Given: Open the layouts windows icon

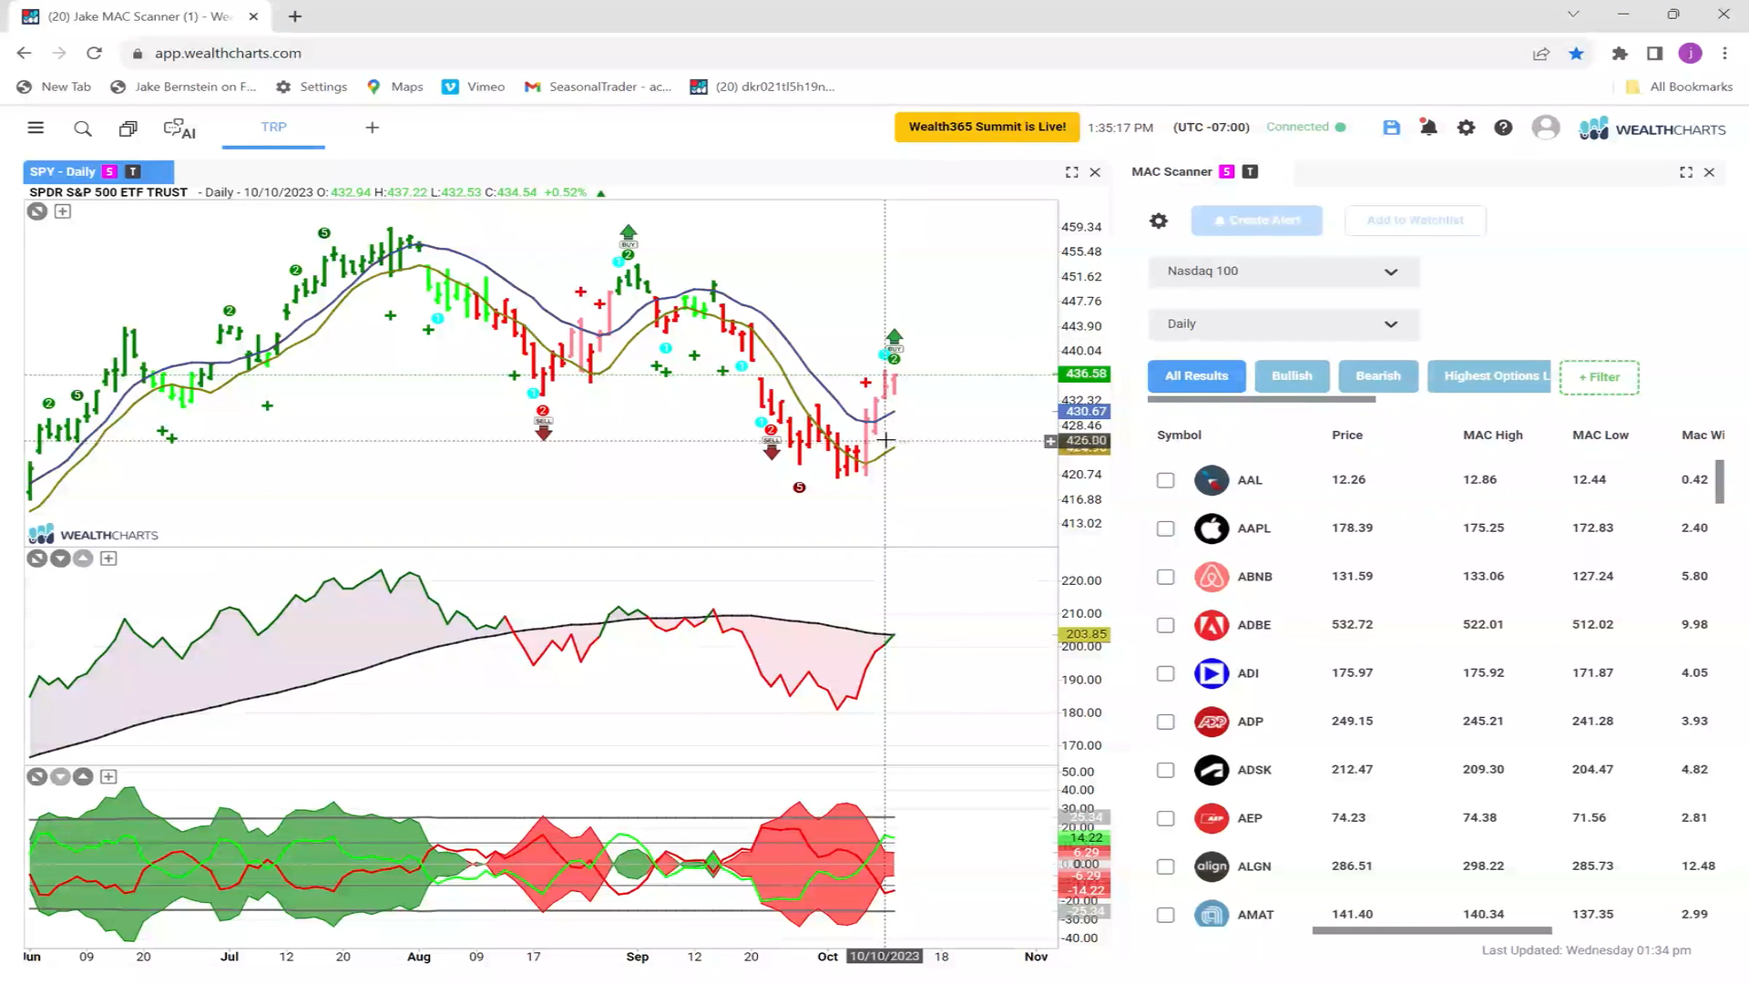Looking at the screenshot, I should click(x=128, y=128).
